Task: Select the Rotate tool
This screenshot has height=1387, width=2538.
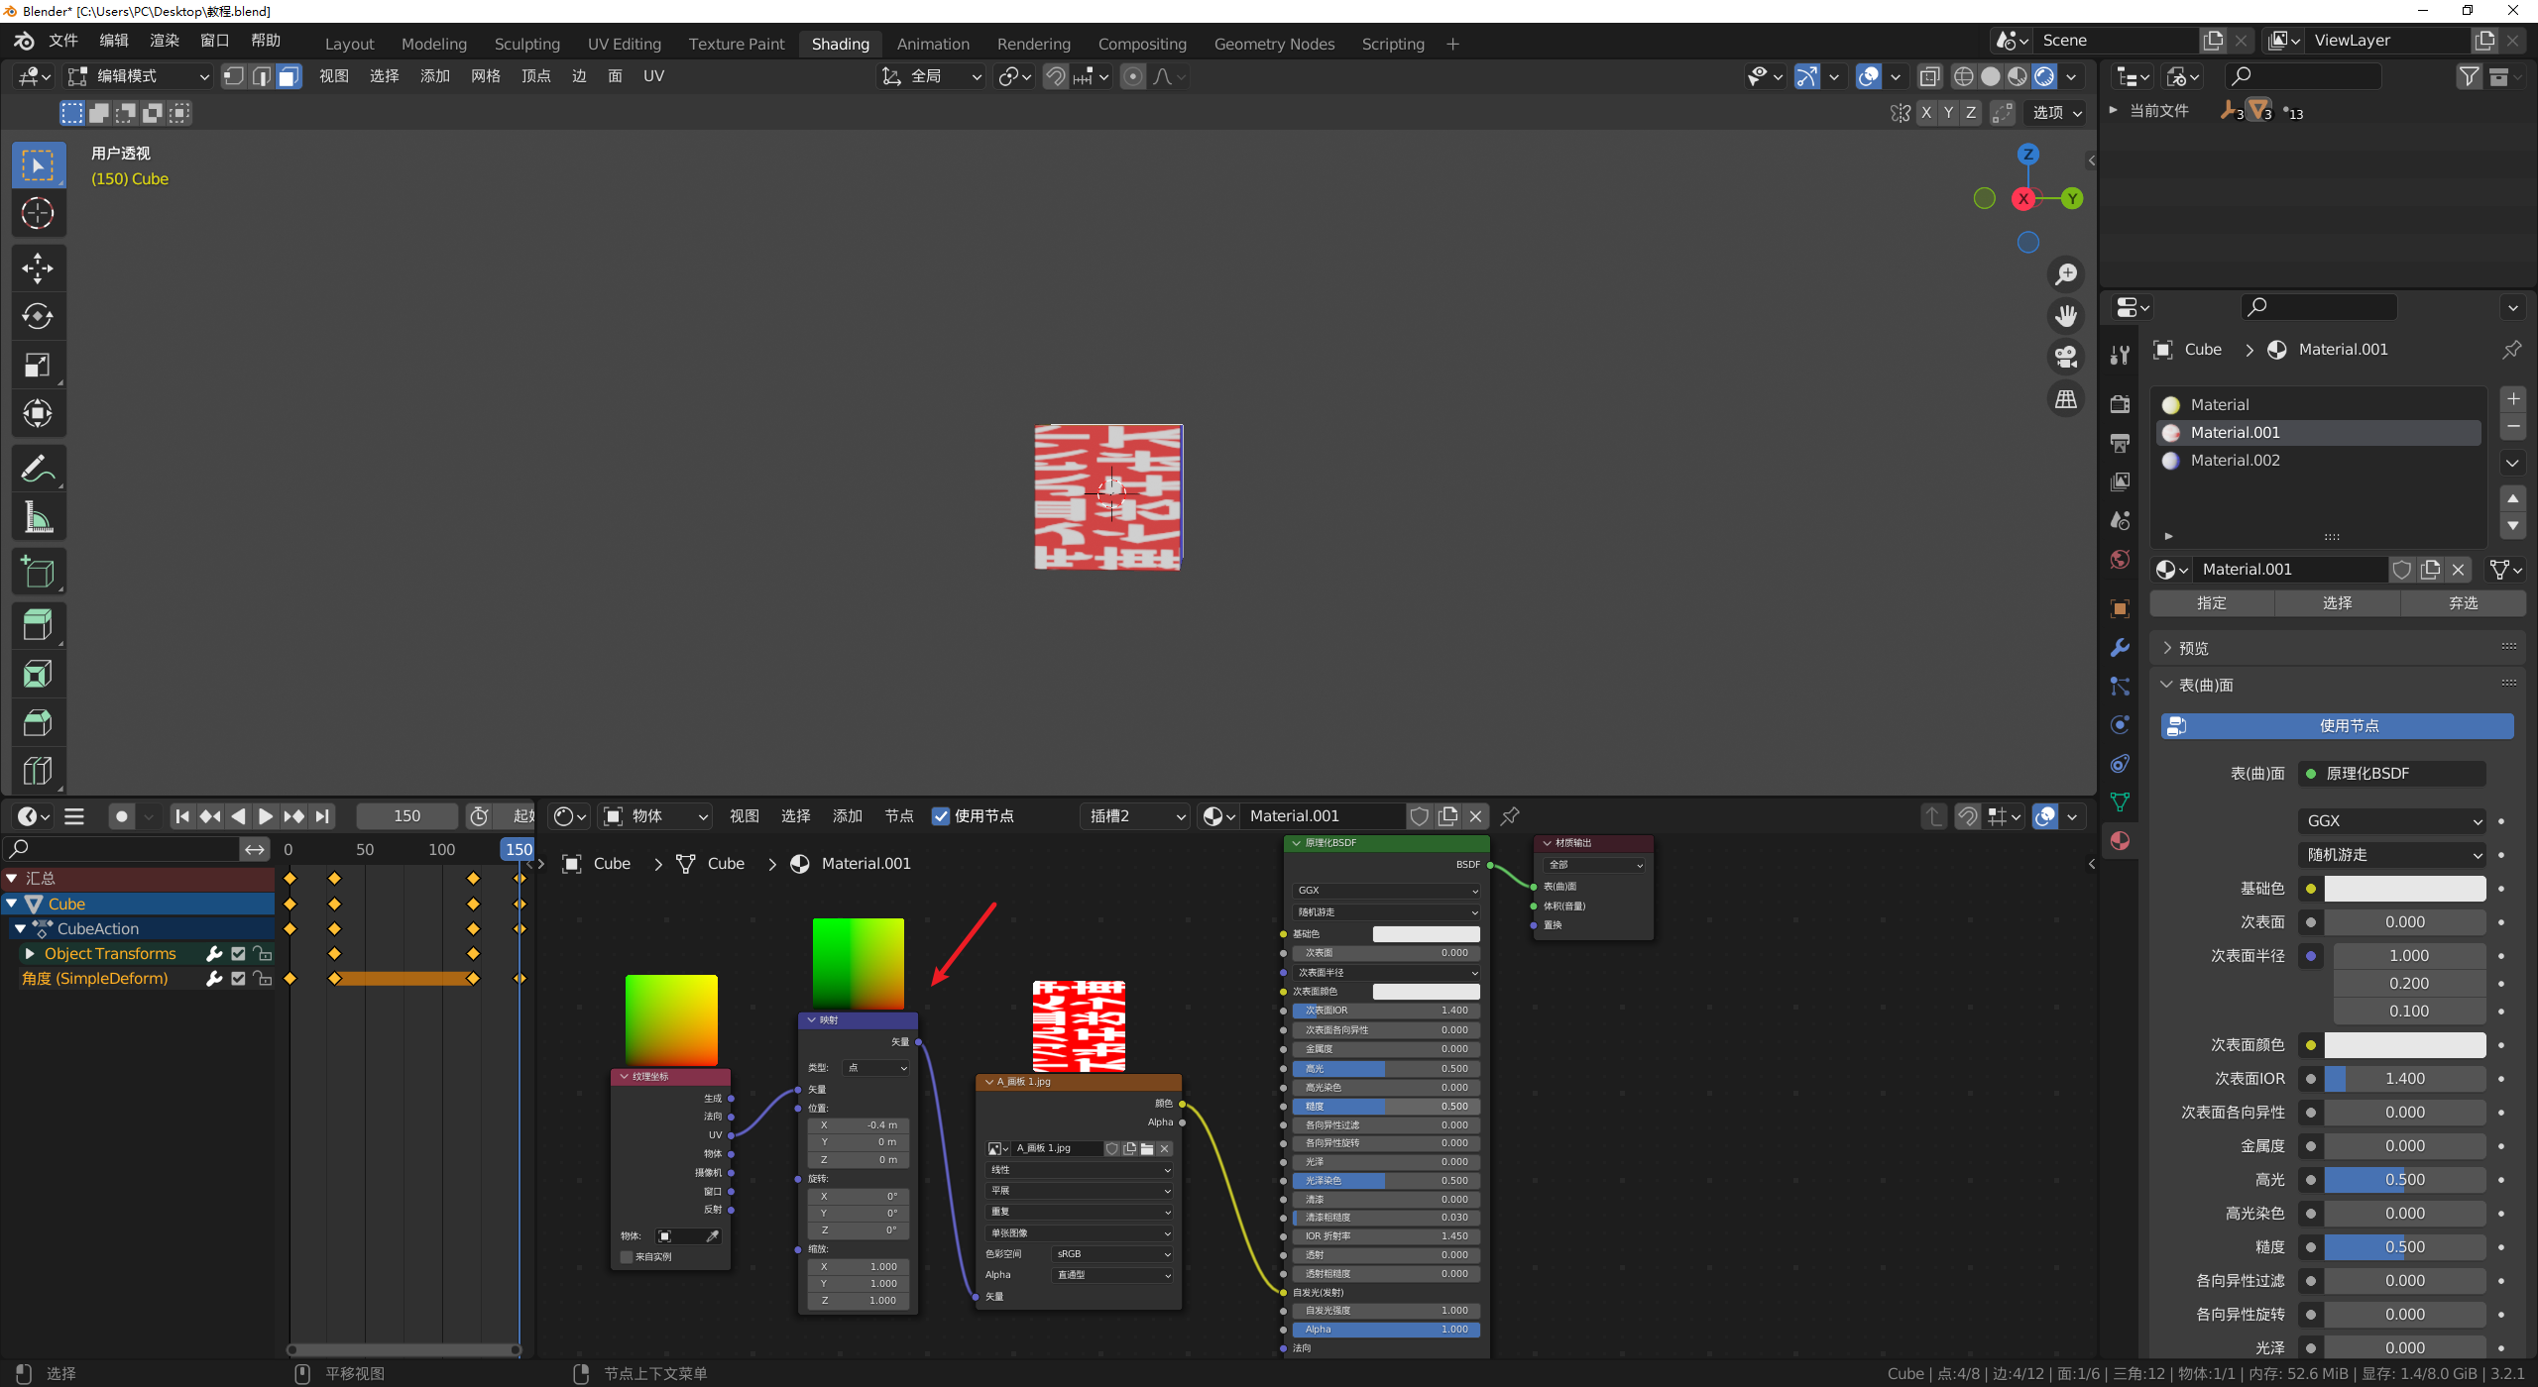Action: 38,316
